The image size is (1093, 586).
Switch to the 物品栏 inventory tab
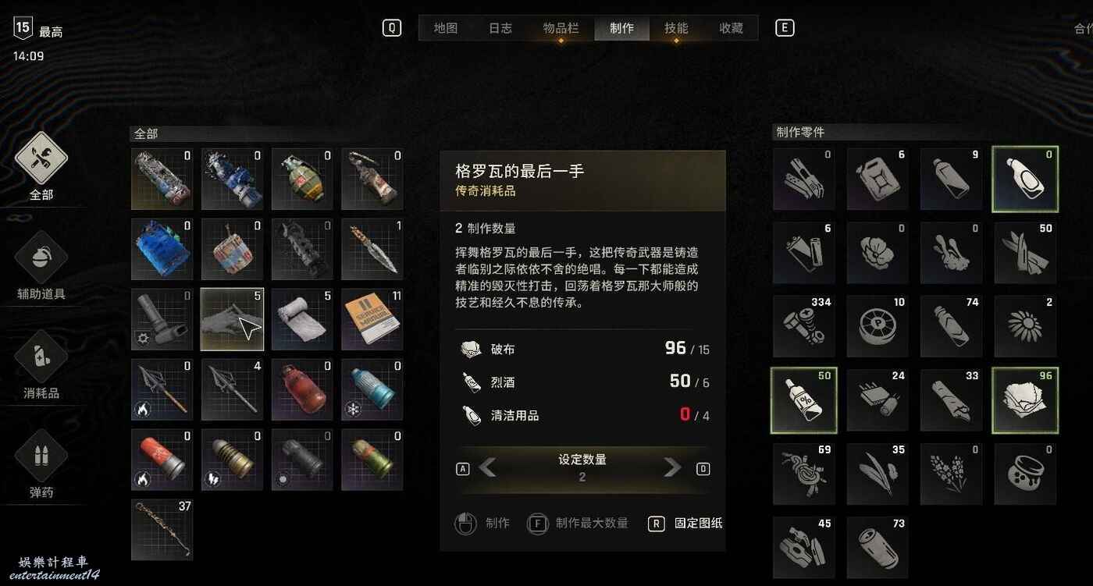coord(561,28)
